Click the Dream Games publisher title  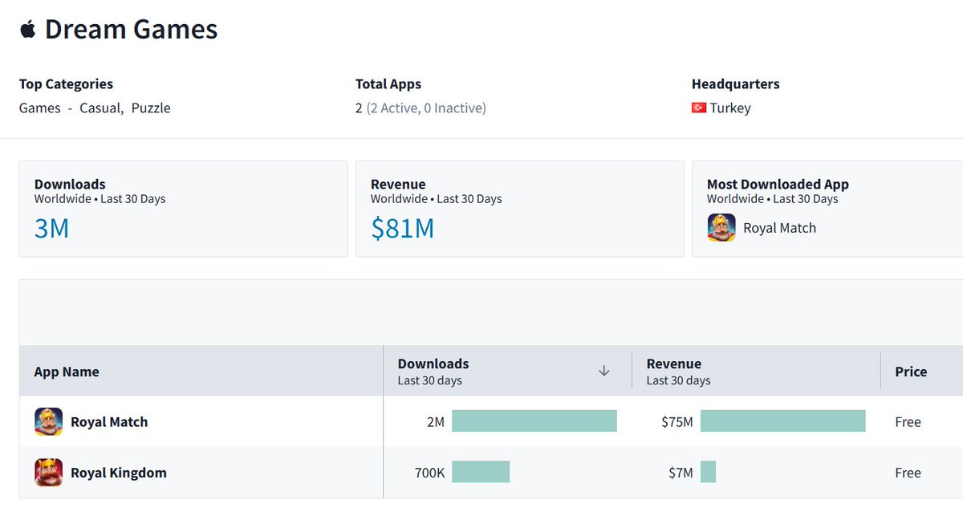click(x=131, y=30)
